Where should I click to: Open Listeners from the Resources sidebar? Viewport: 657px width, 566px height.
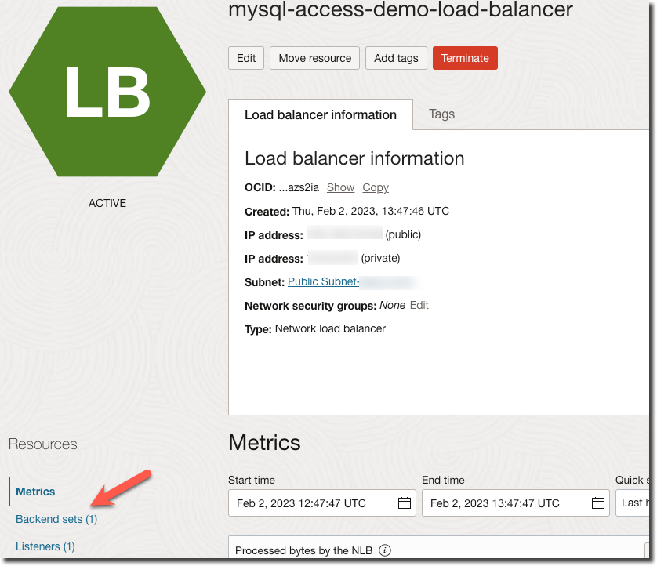(x=45, y=546)
